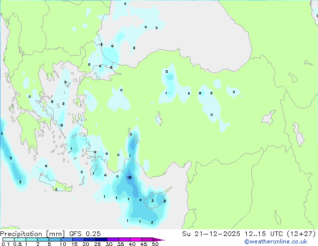Pick the 25–30 mm navy legend swatch
This screenshot has height=246, width=318.
[101, 239]
